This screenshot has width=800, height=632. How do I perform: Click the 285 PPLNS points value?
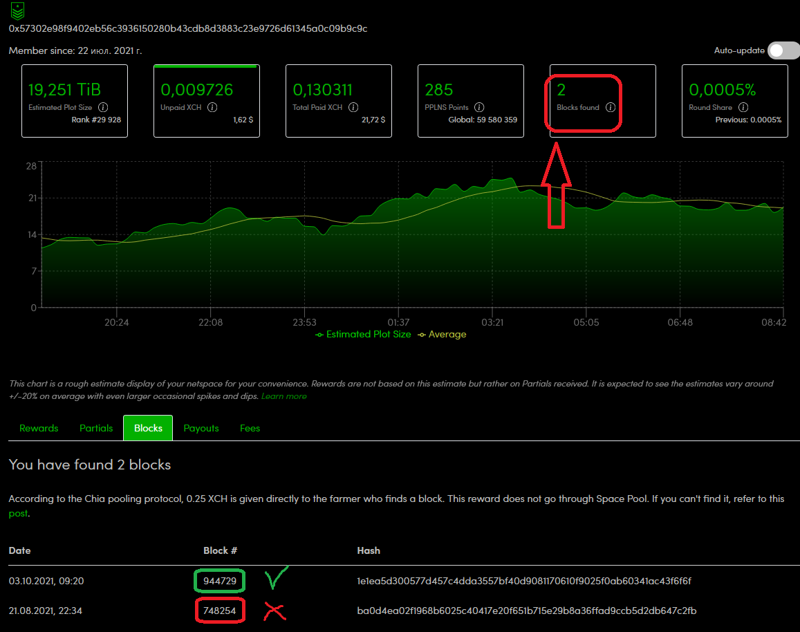439,90
